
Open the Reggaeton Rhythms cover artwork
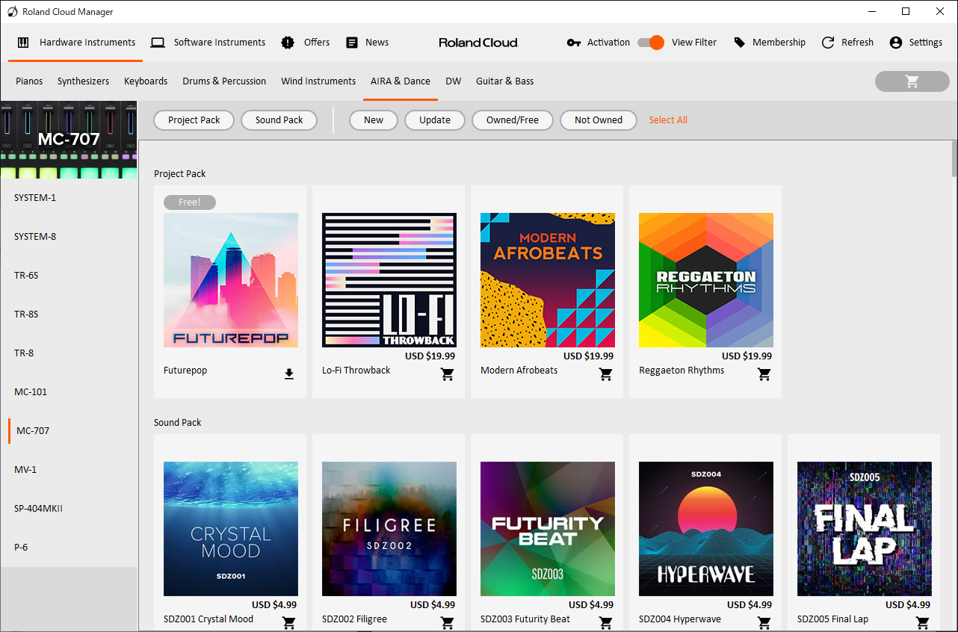[706, 280]
